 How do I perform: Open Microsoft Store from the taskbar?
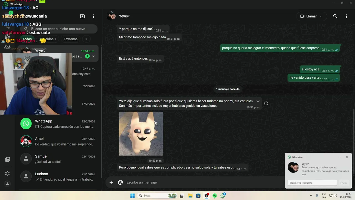[198, 196]
